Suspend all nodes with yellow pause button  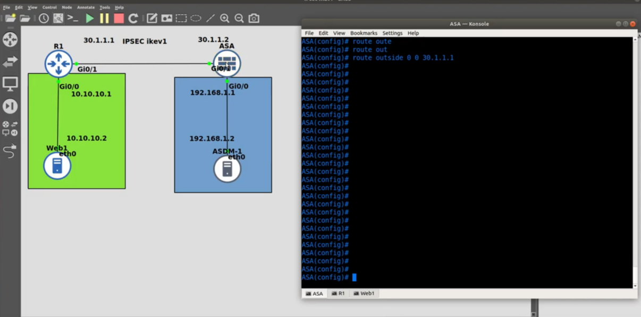click(x=104, y=19)
